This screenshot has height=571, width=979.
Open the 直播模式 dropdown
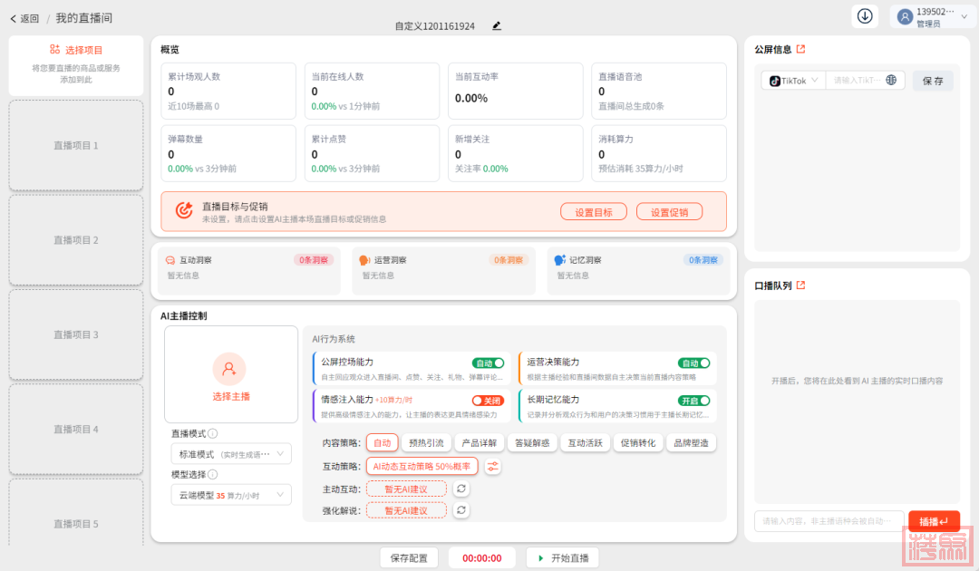(231, 454)
